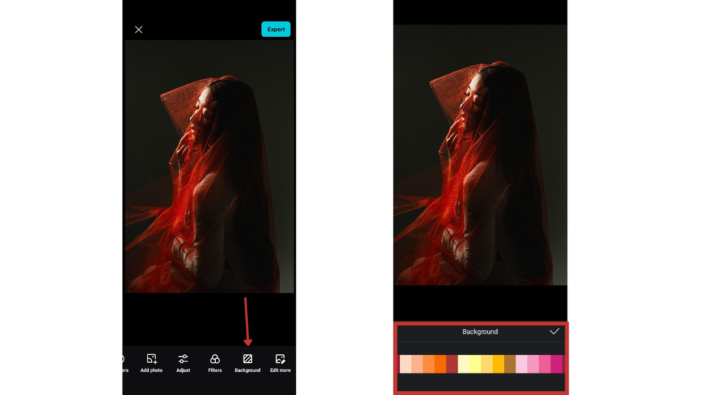Pick the light salmon background swatch

coord(417,364)
